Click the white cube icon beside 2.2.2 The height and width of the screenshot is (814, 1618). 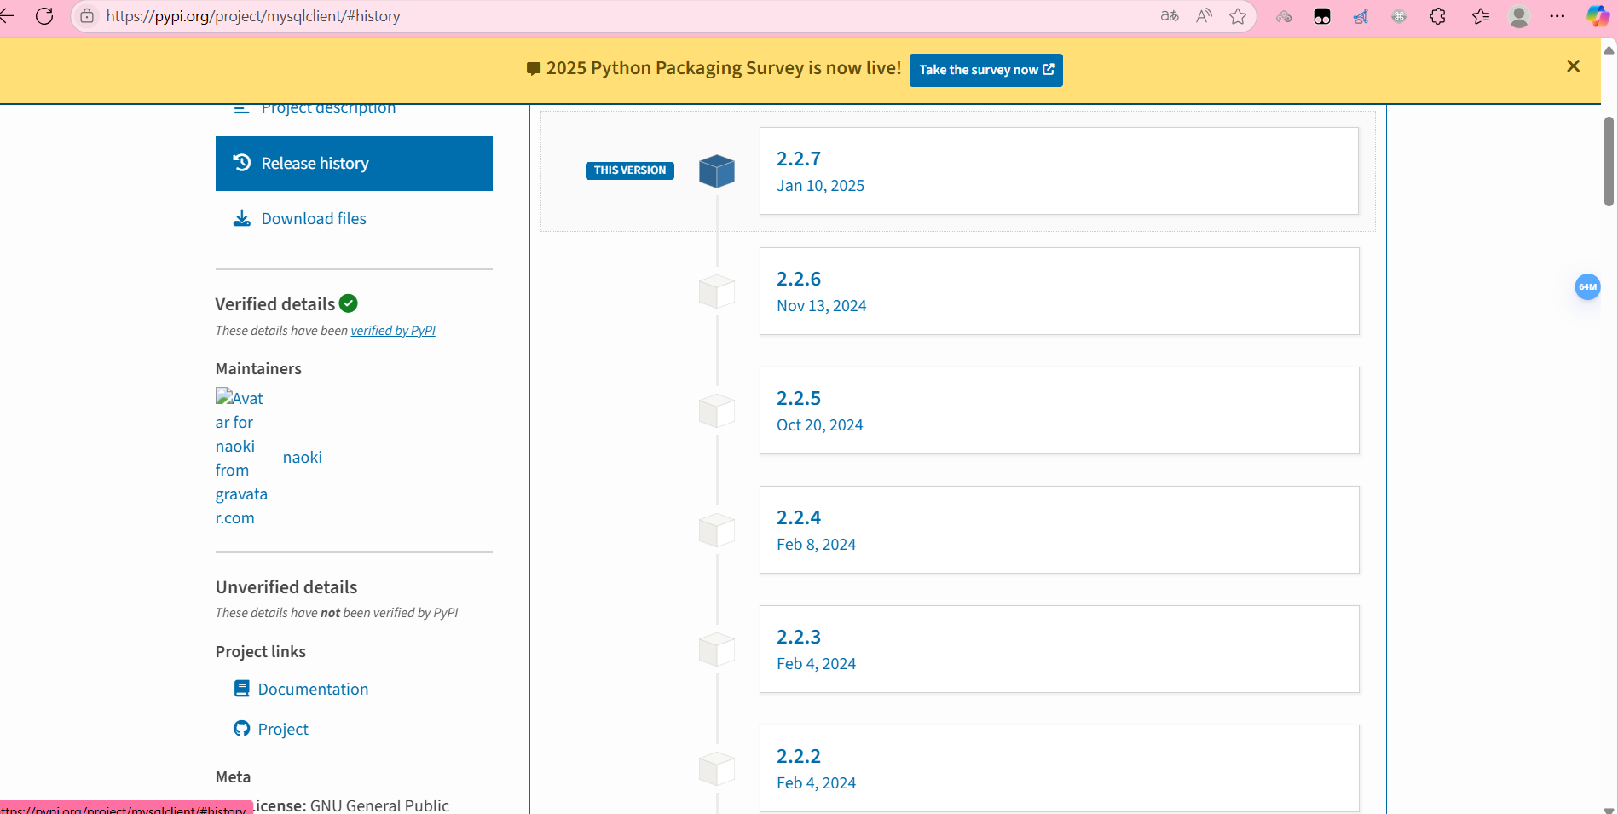(x=717, y=769)
